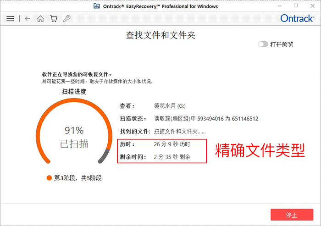Maximize the EasyRecovery window

coord(296,6)
